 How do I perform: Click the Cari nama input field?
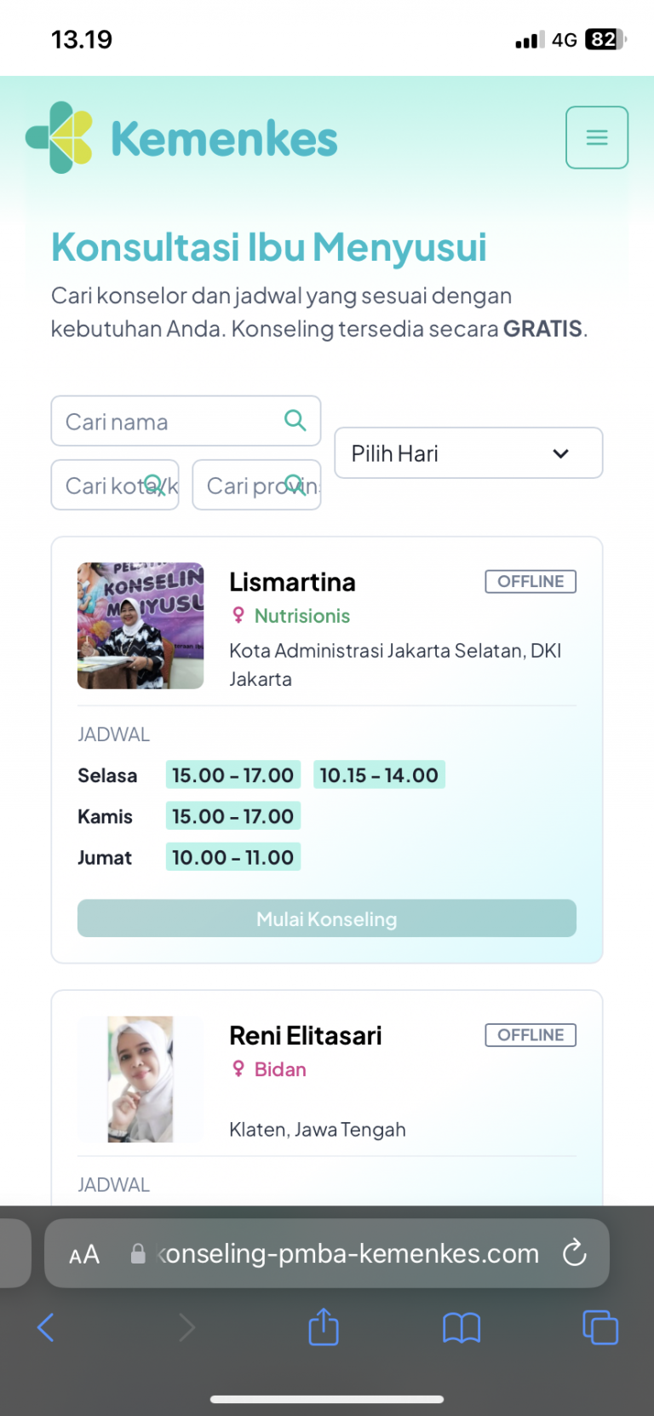click(x=186, y=421)
